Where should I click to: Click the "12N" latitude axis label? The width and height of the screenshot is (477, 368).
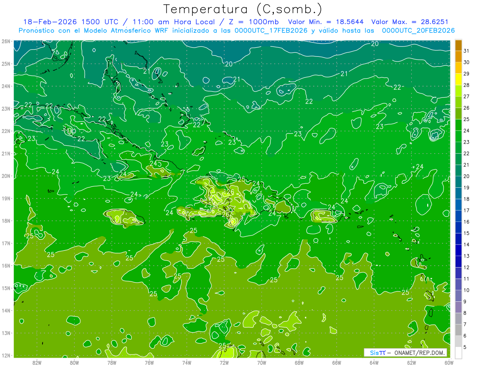[x=6, y=355]
